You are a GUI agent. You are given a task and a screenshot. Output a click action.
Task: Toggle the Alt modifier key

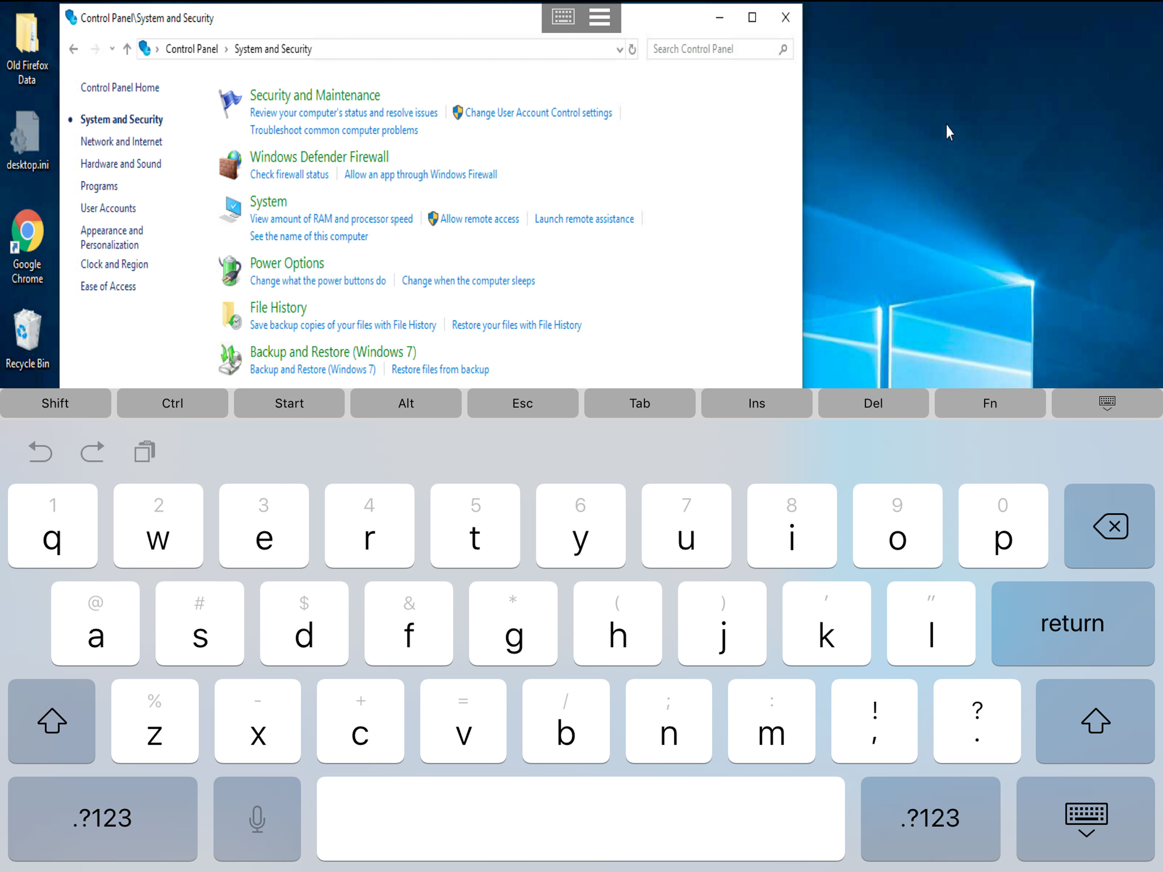[406, 403]
